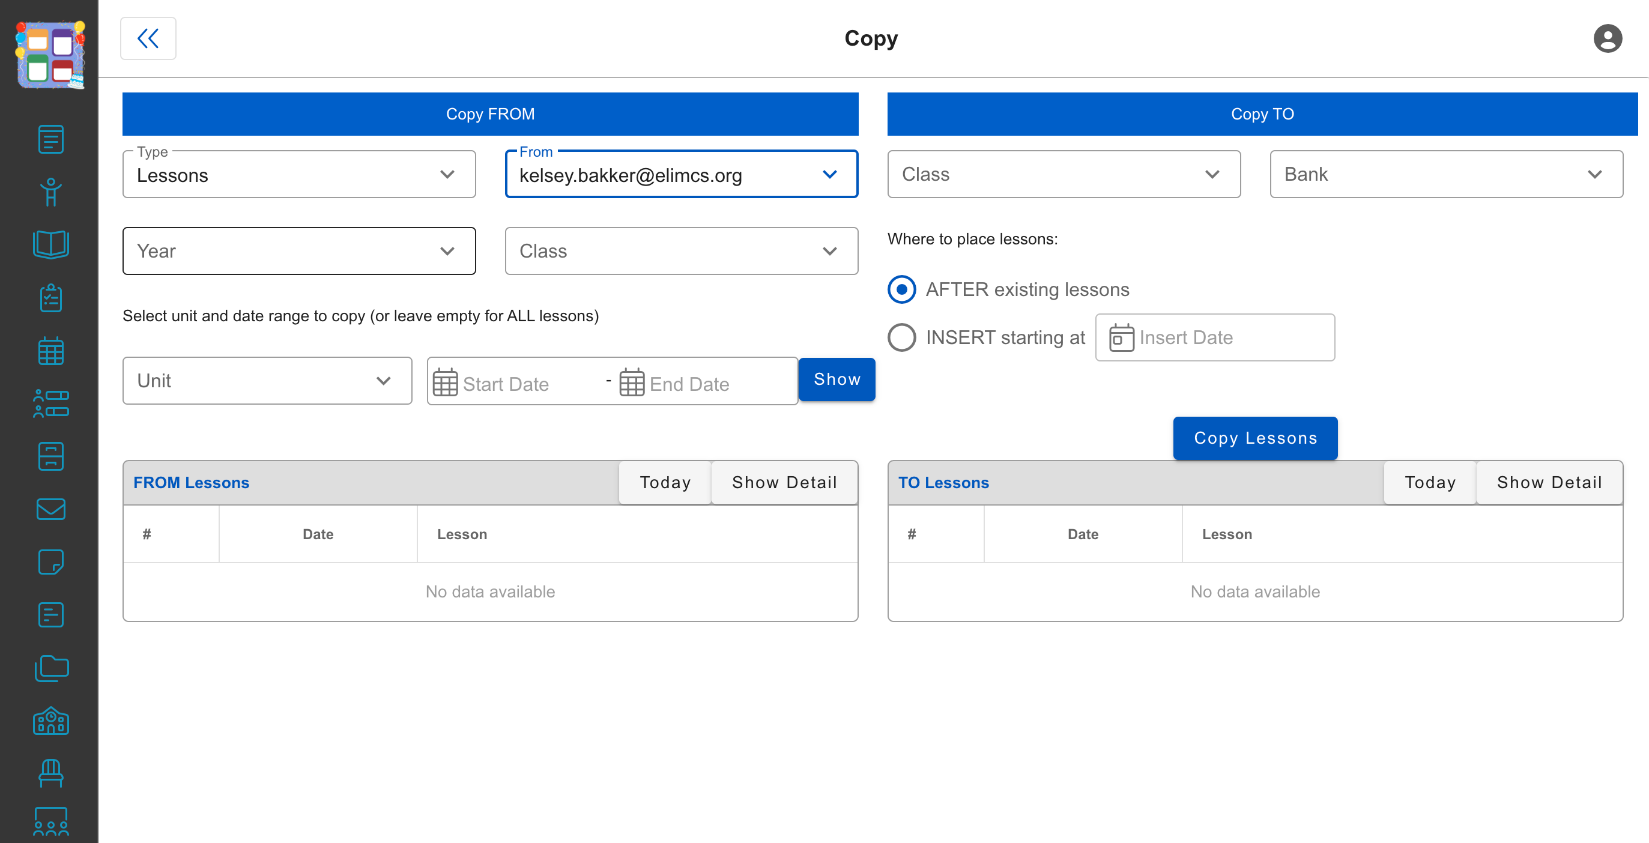Select AFTER existing lessons option

901,289
